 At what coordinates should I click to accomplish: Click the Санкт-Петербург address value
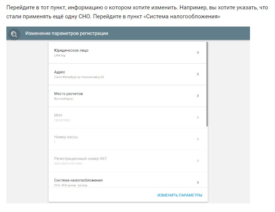pos(79,77)
